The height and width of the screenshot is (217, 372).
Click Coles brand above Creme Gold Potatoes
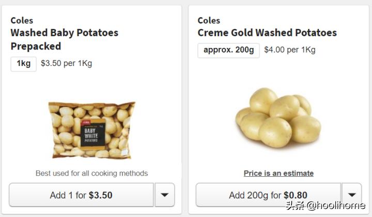coord(209,21)
